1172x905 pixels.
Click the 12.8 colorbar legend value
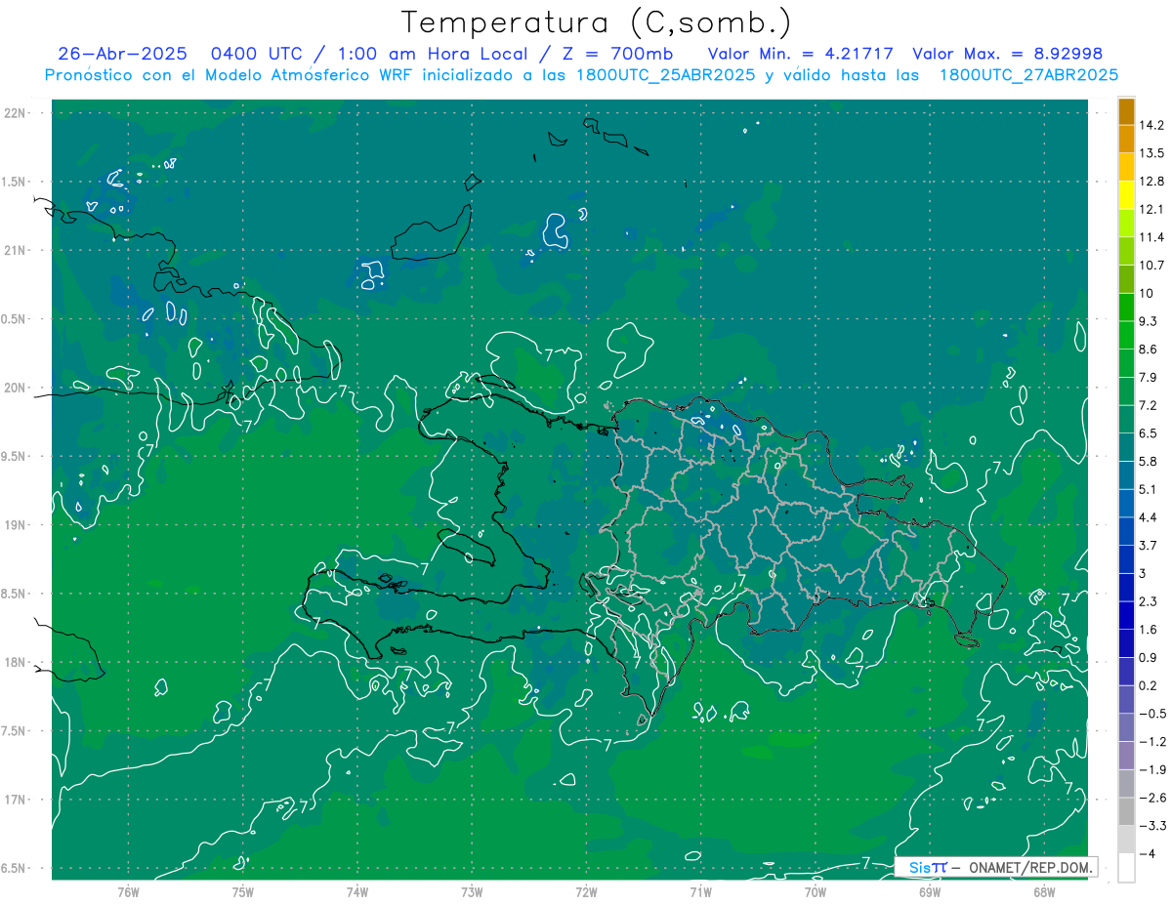pos(1152,182)
